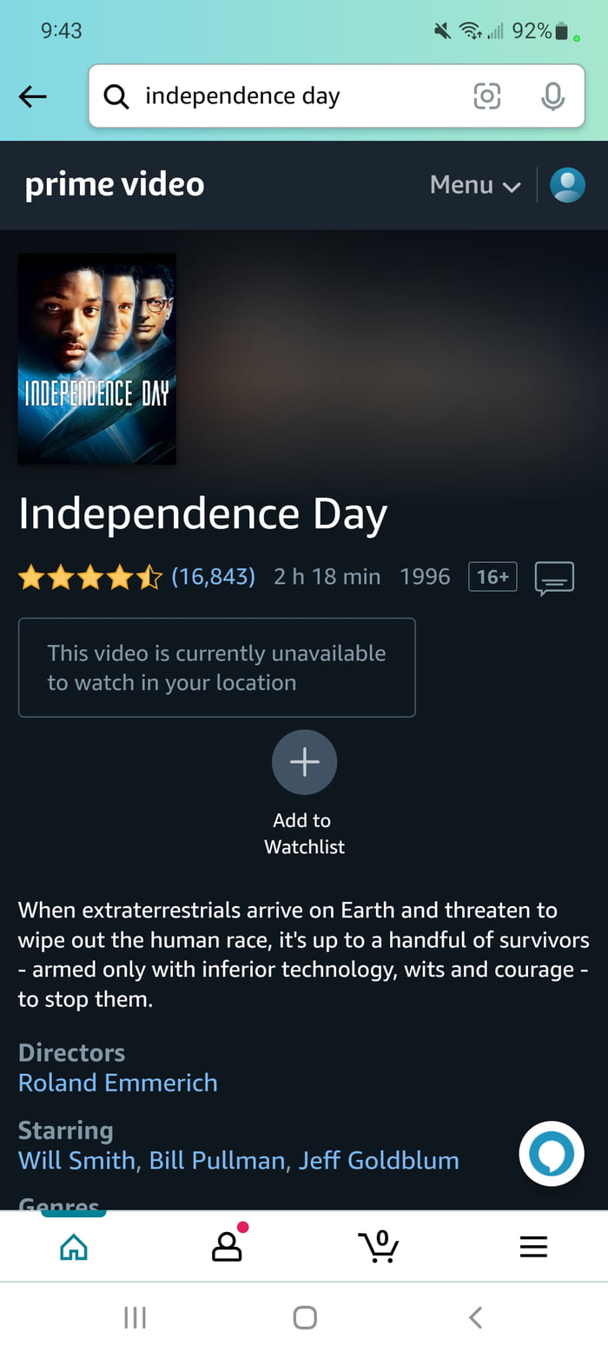Tap the Independence Day poster thumbnail
The height and width of the screenshot is (1352, 608).
point(97,359)
